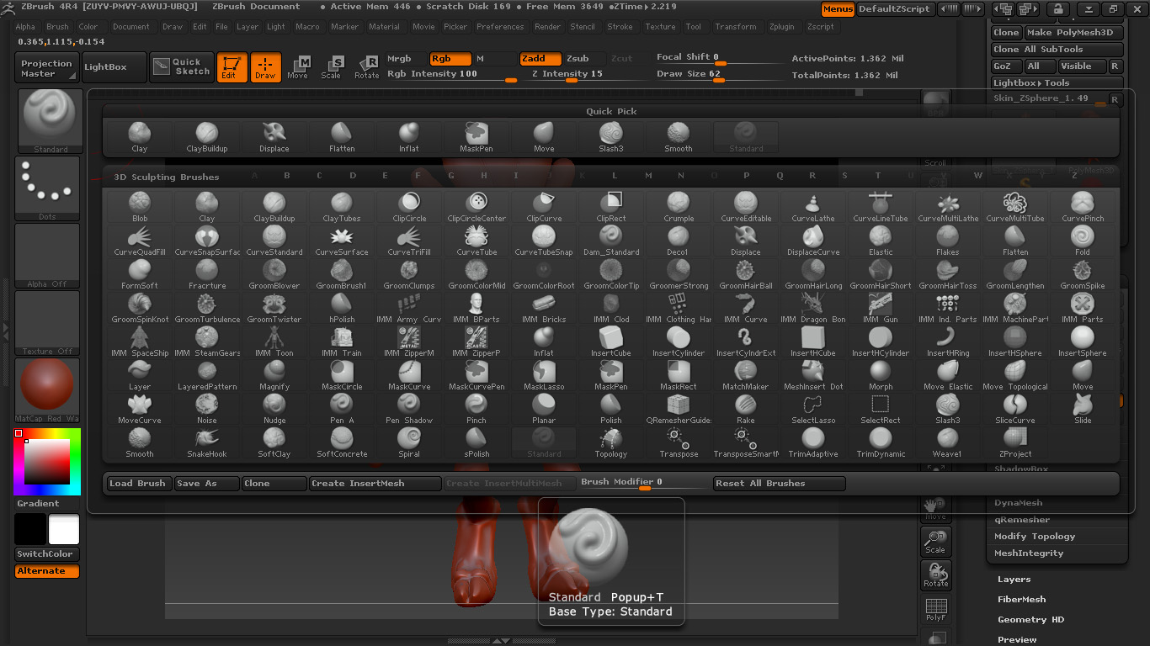
Task: Choose the ClayTubes brush
Action: point(342,207)
